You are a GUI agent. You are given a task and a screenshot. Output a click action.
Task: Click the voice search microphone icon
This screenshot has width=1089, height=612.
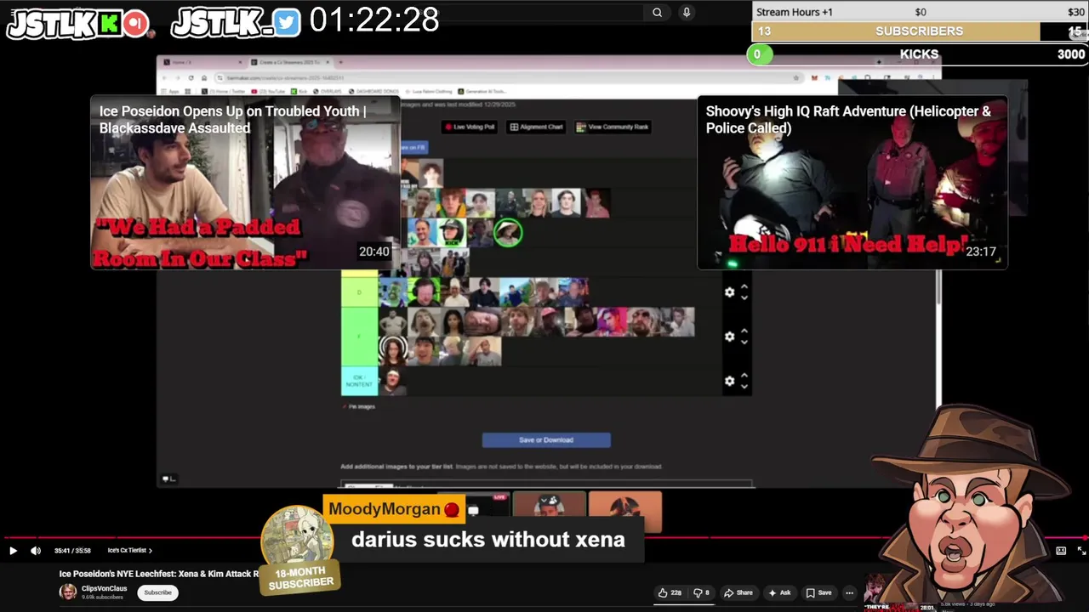coord(687,12)
